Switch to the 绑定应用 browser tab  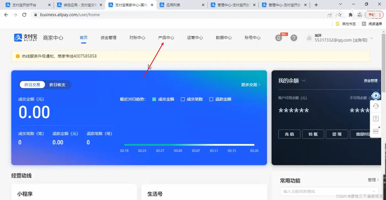tap(79, 5)
